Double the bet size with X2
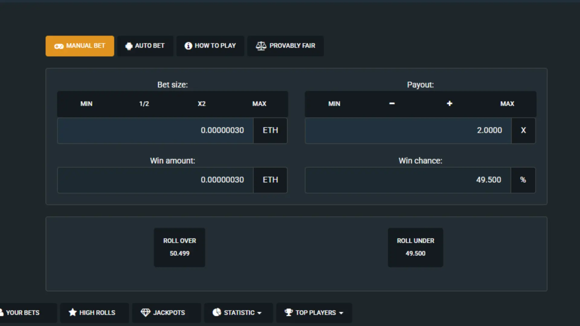The width and height of the screenshot is (580, 326). pyautogui.click(x=201, y=104)
